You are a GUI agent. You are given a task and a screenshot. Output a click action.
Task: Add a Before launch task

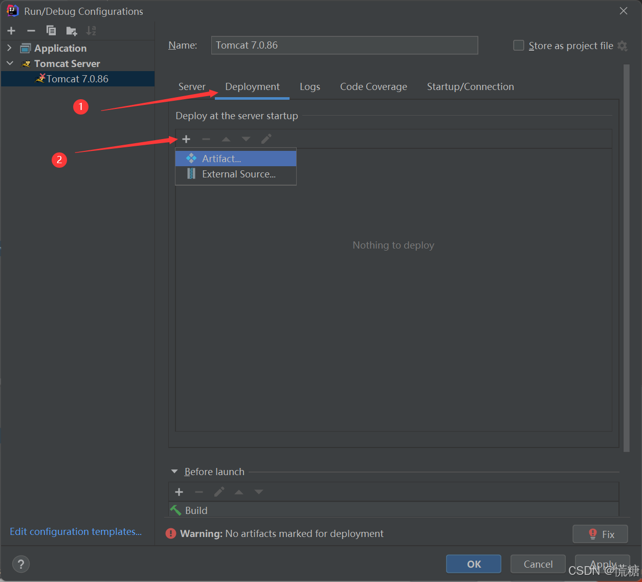[x=179, y=492]
